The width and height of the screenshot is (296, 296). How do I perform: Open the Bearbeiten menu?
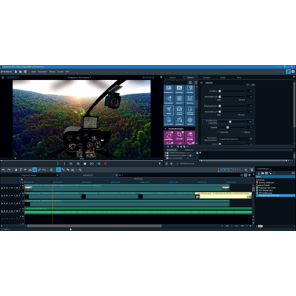point(42,72)
